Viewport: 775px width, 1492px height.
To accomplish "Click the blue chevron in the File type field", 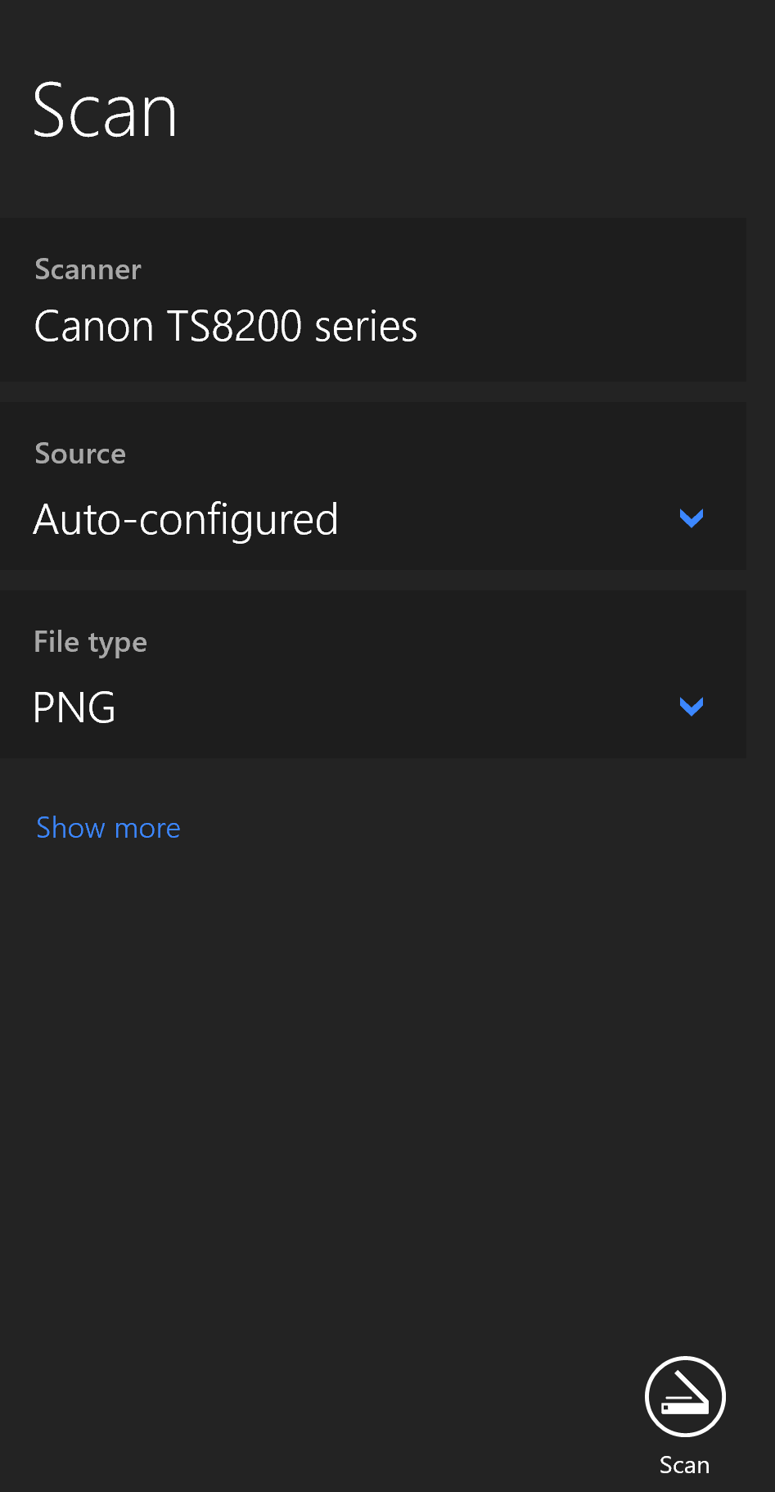I will click(692, 707).
